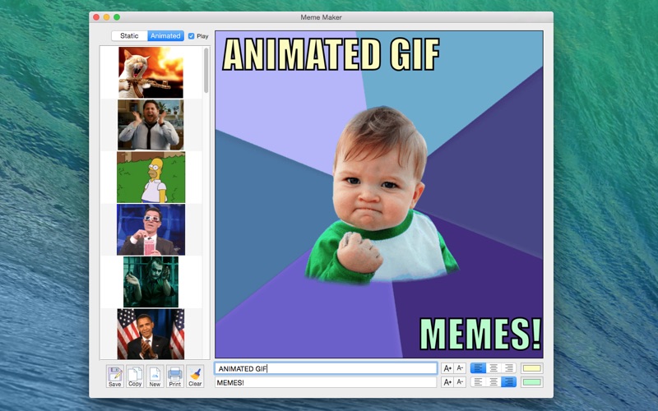Image resolution: width=658 pixels, height=411 pixels.
Task: Zoom the Meme Maker window with green button
Action: 117,17
